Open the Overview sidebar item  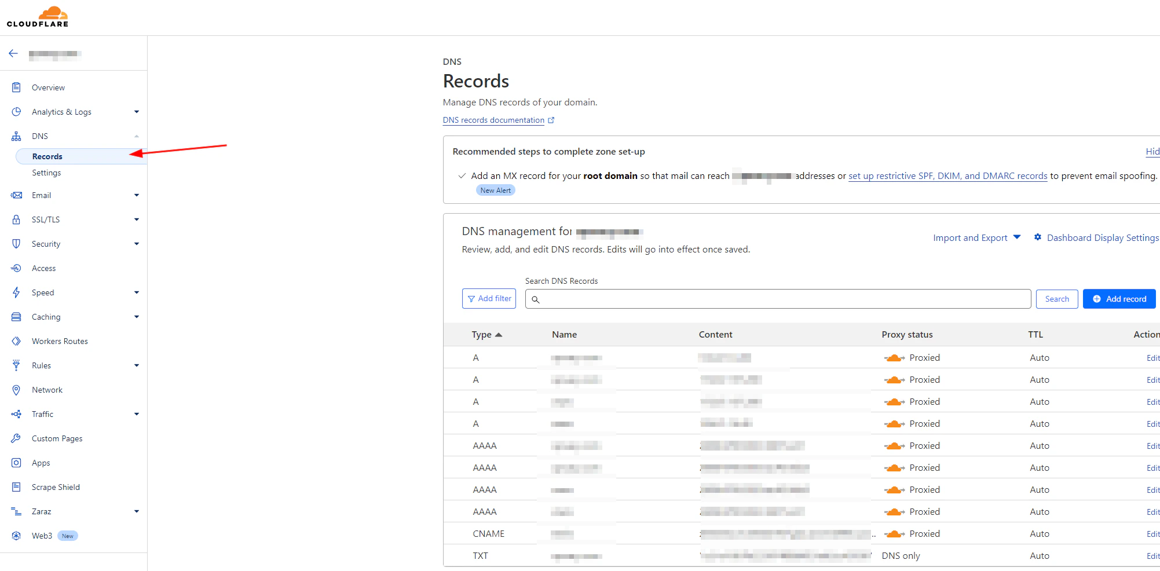(48, 87)
